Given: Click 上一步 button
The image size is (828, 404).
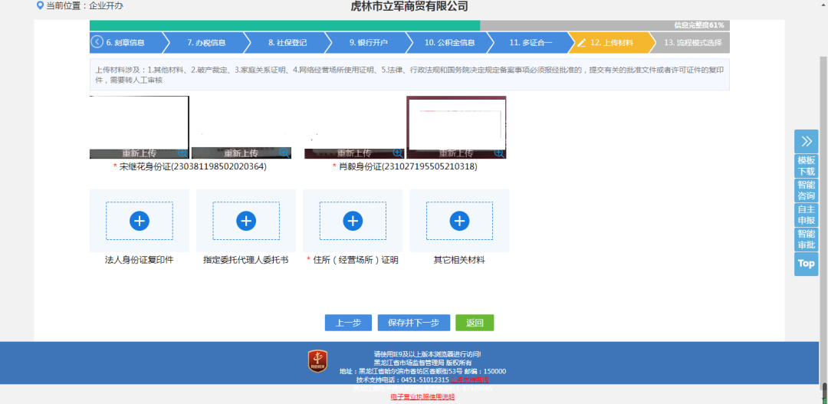Looking at the screenshot, I should click(349, 323).
